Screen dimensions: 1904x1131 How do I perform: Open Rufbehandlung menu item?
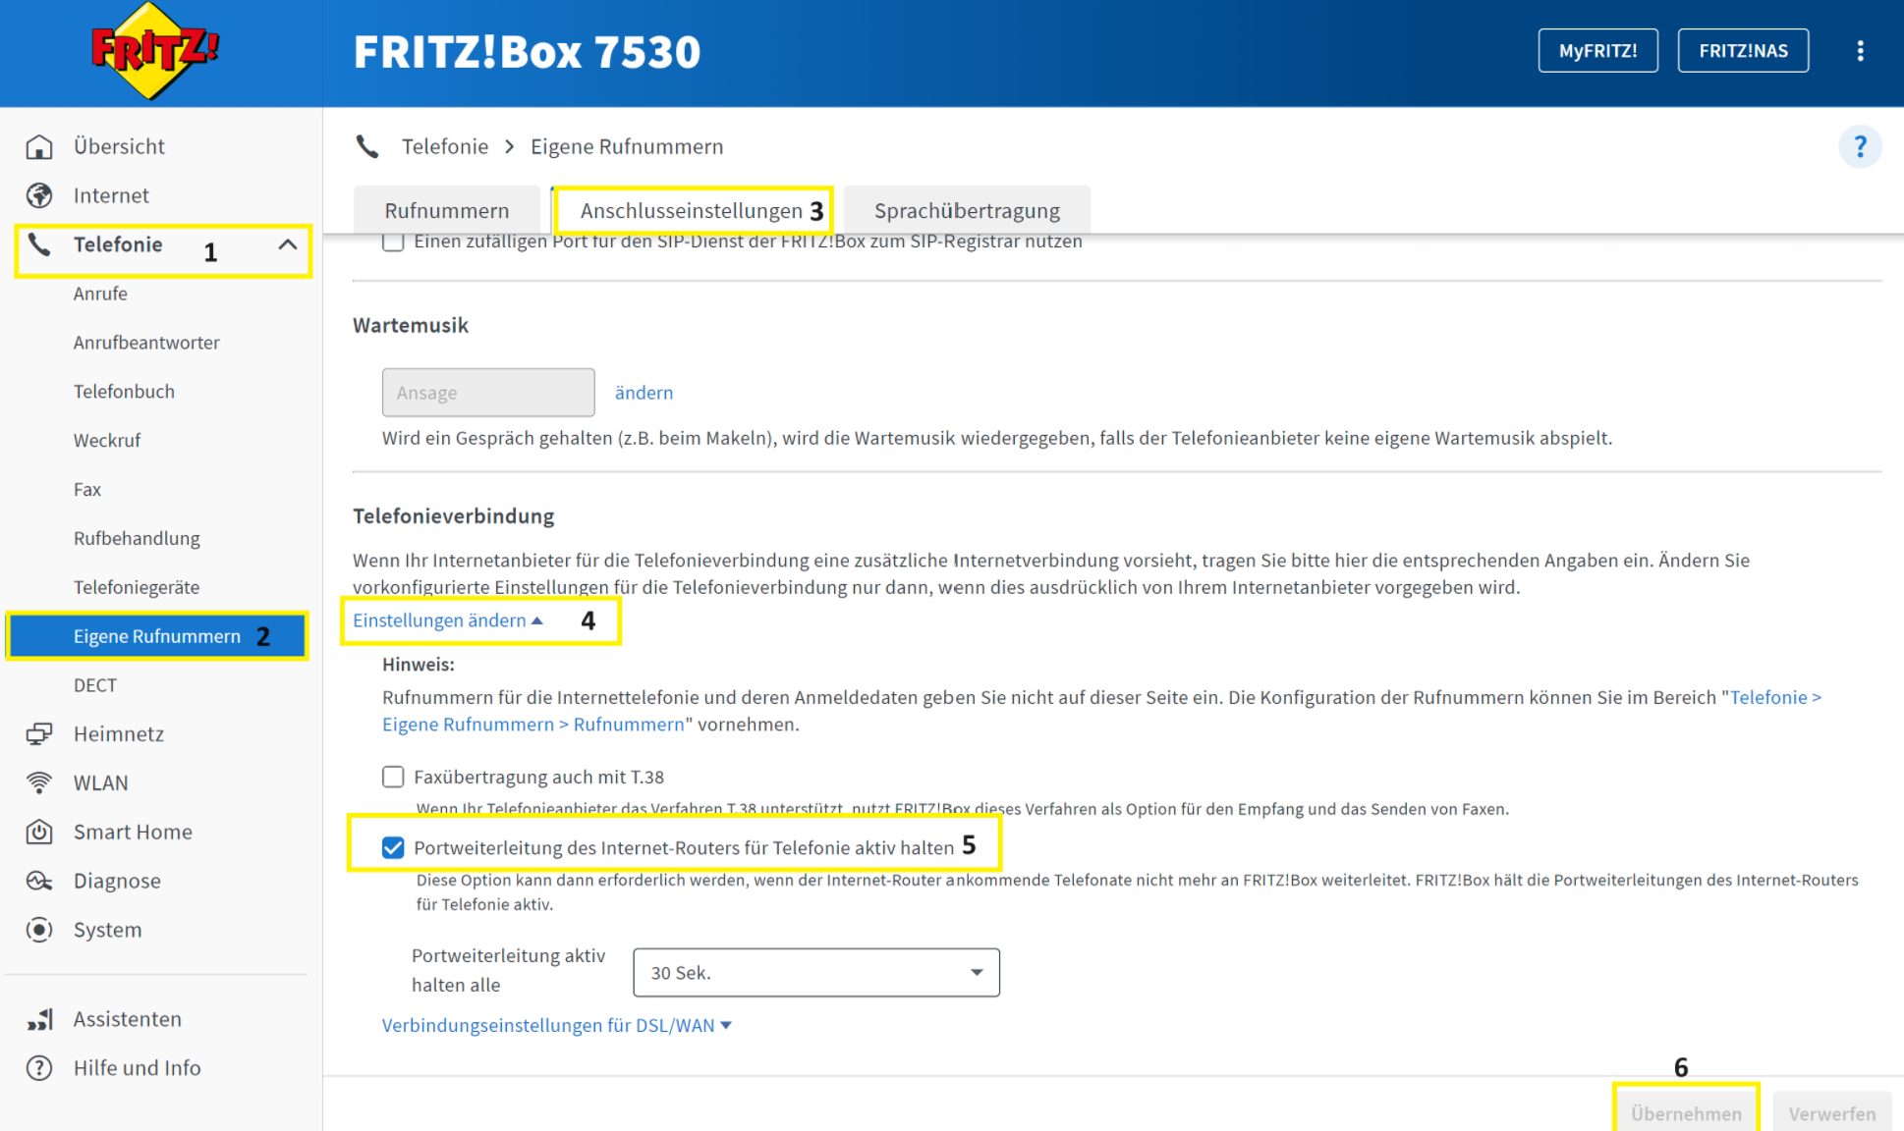click(x=137, y=539)
